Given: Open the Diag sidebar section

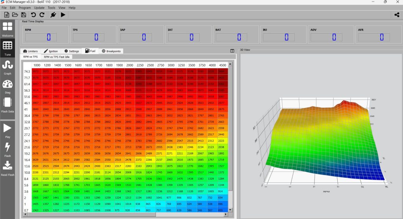Looking at the screenshot, I should [x=7, y=86].
